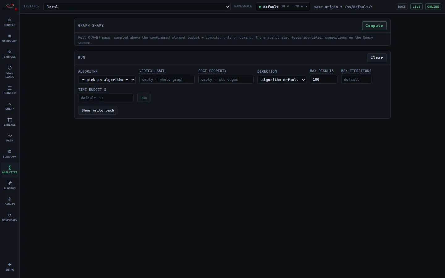Click the RUN panel heading text

point(82,58)
